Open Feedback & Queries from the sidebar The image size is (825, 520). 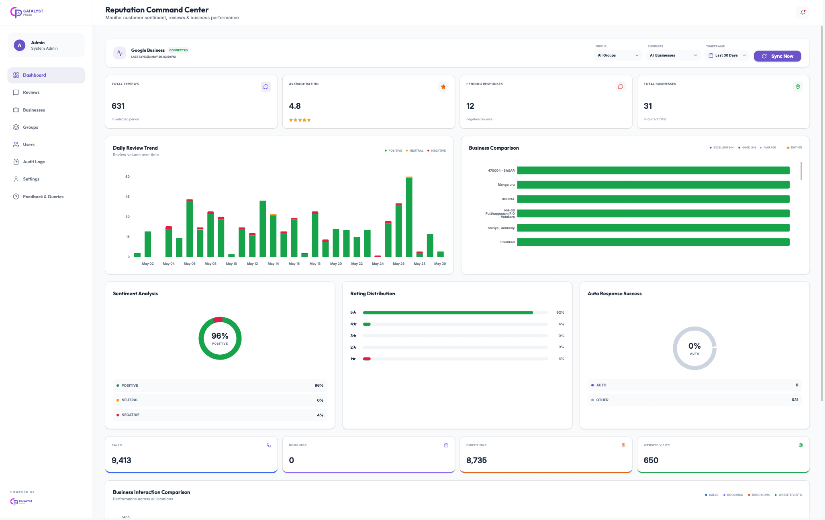coord(46,197)
